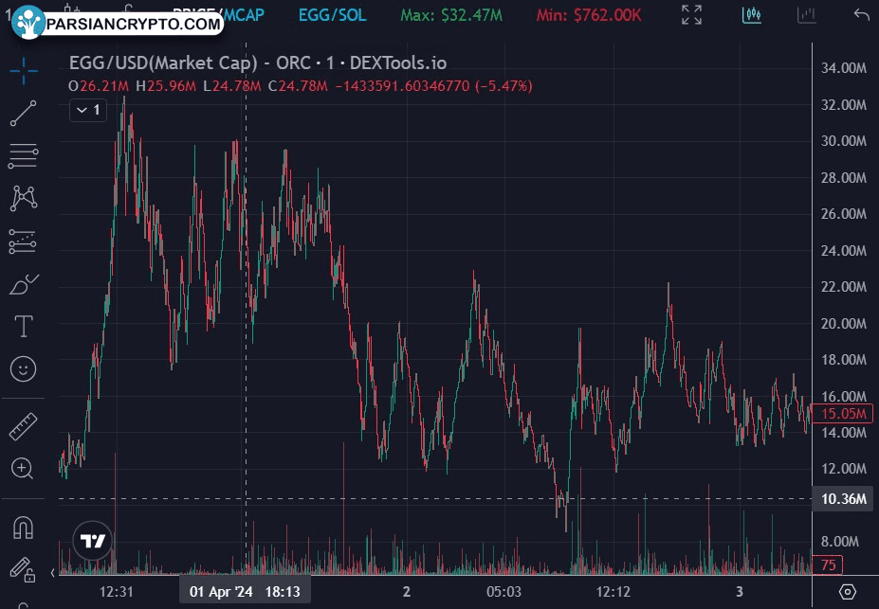Select the ruler measure tool

[24, 426]
